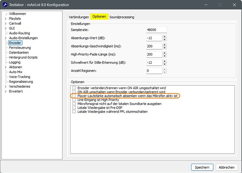
Task: Switch to the Soundprocessing tab
Action: 122,17
